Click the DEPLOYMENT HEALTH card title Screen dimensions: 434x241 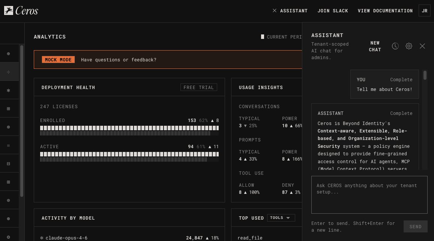68,88
